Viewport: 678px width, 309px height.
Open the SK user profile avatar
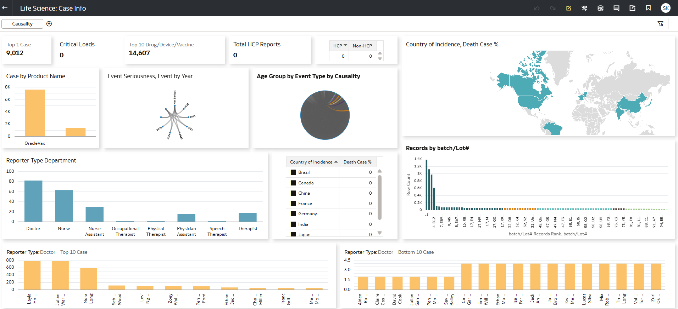(666, 8)
